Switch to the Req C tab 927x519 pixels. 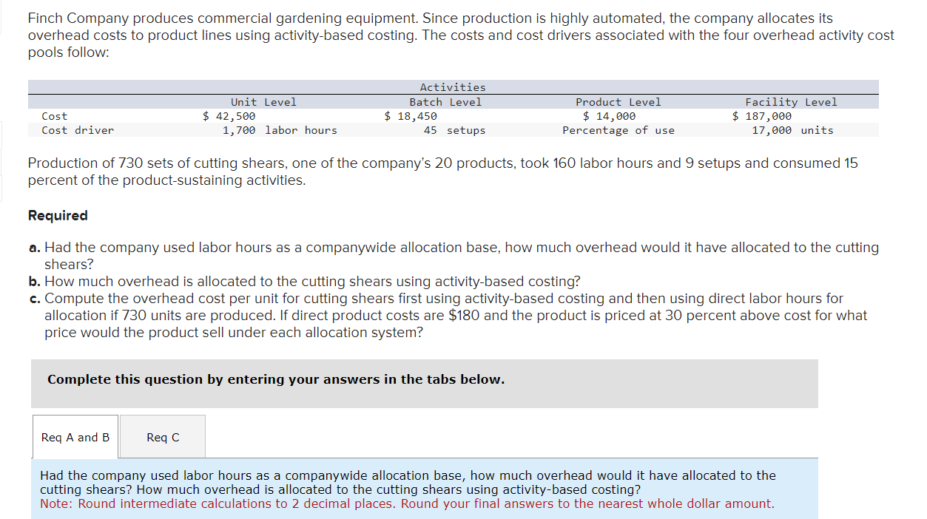161,437
